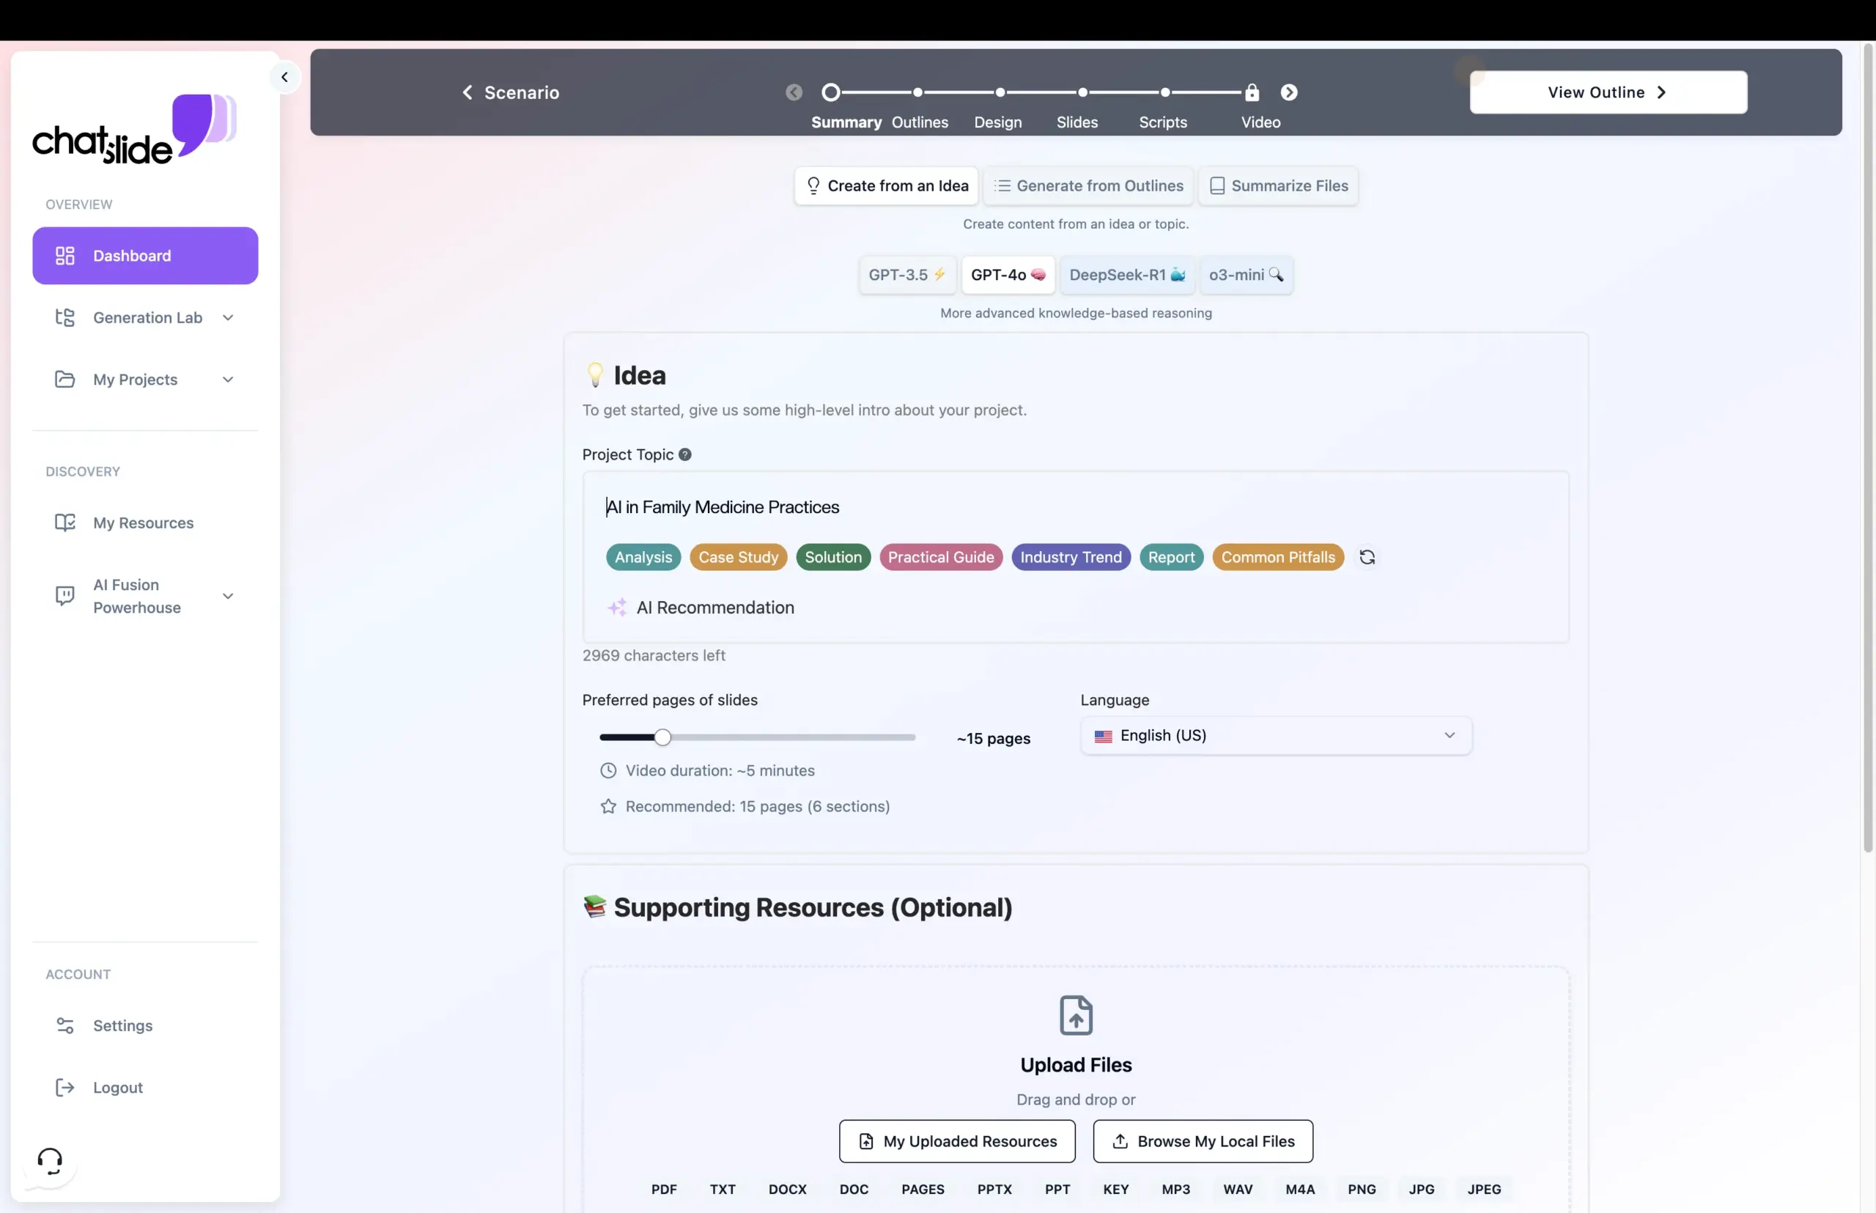The image size is (1876, 1213).
Task: Click the list icon in Generate from Outlines
Action: [x=1002, y=186]
